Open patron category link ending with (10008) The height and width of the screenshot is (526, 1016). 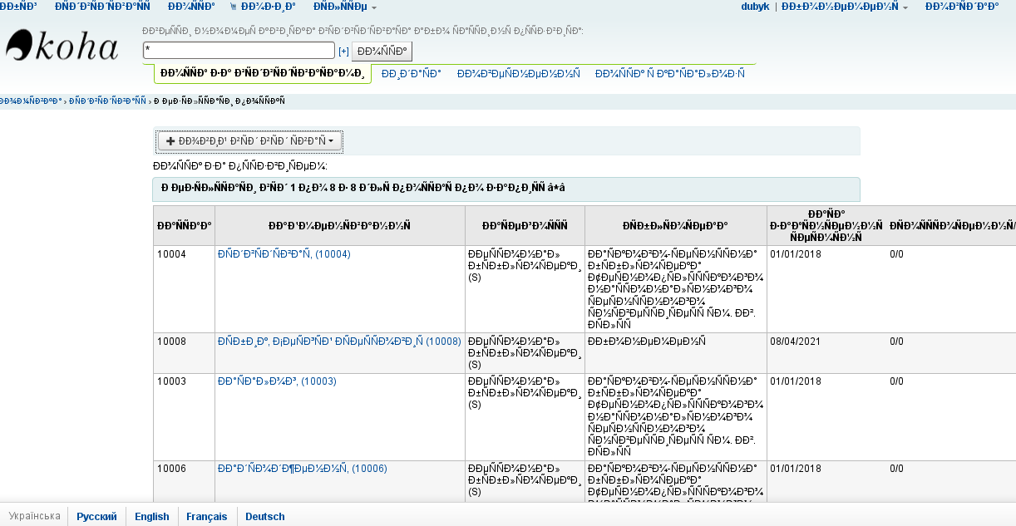pos(338,341)
